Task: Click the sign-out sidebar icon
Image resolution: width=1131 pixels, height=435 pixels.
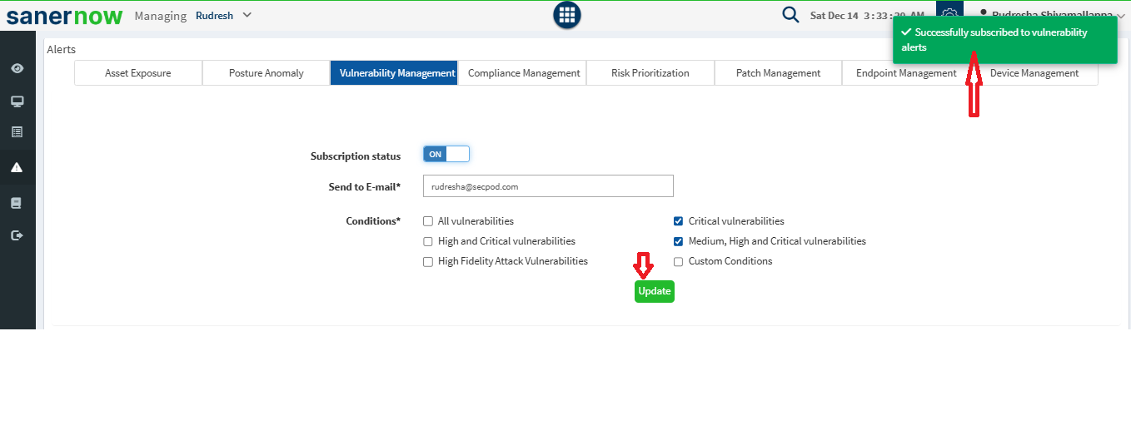Action: pos(17,235)
